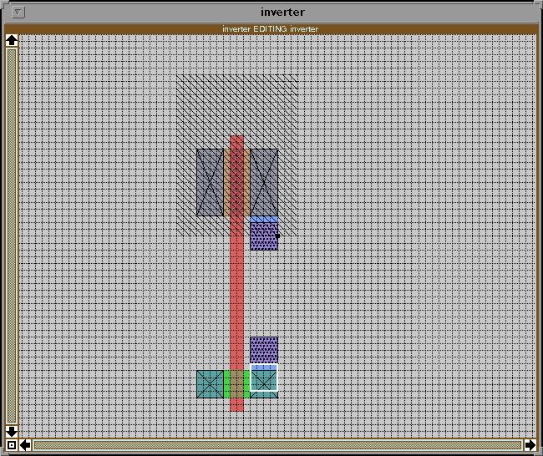Click the lower purple metal block
Image resolution: width=543 pixels, height=456 pixels.
tap(264, 351)
